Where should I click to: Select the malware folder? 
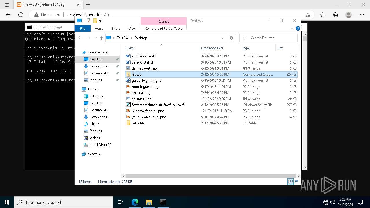(138, 123)
